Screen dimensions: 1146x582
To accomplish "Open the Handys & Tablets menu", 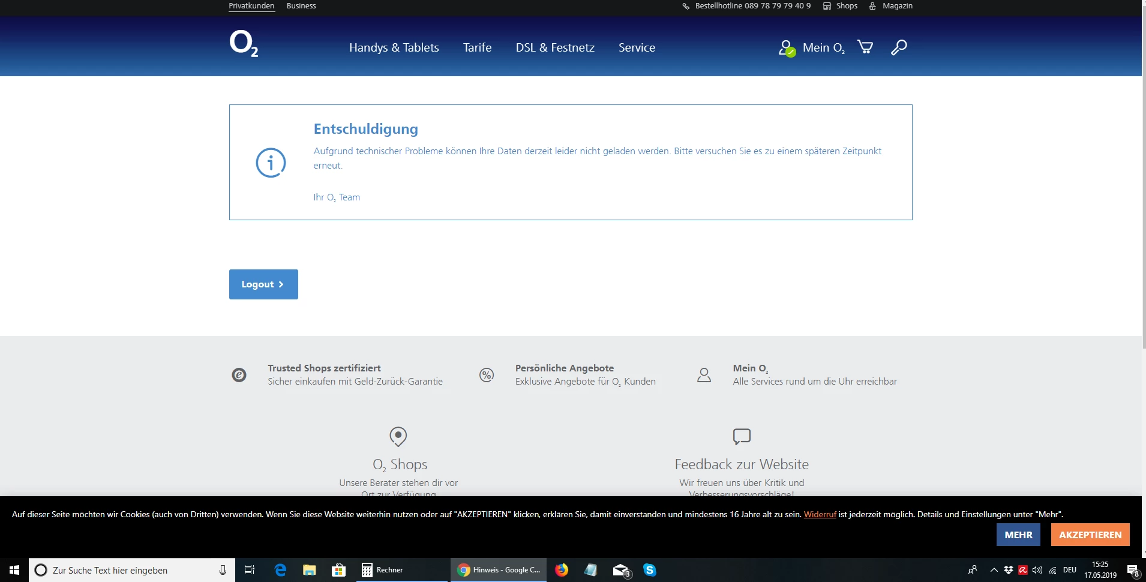I will tap(394, 47).
